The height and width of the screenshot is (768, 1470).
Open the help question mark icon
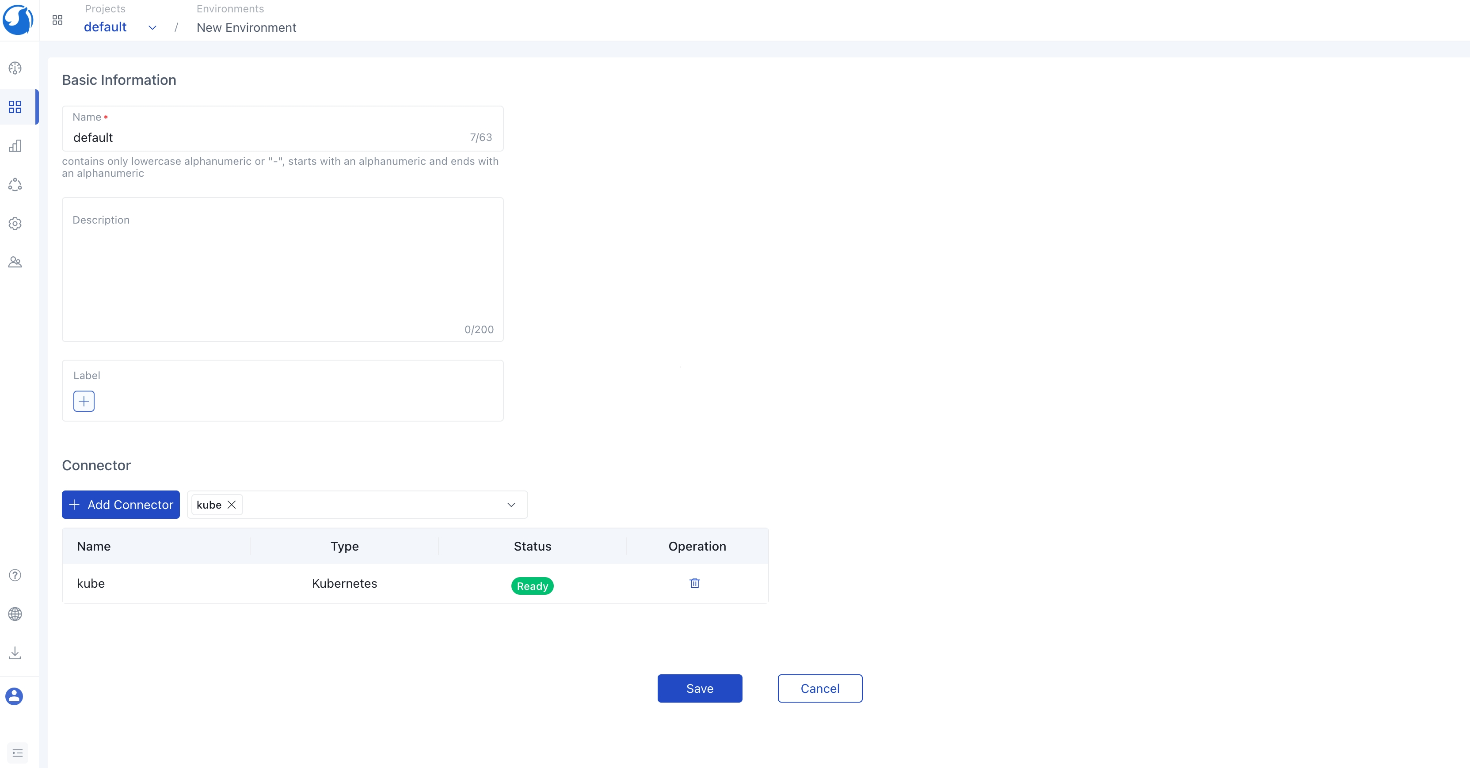pos(15,575)
